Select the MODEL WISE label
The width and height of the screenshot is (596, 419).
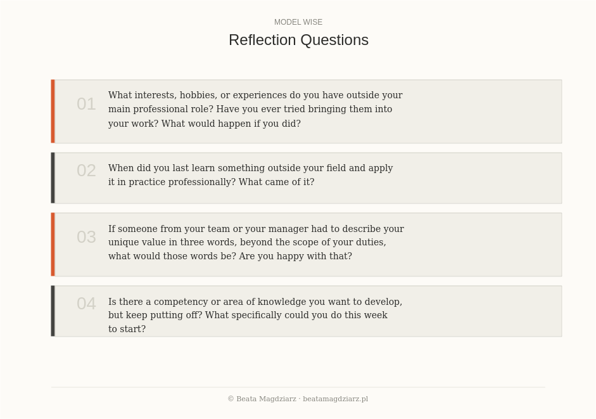[x=298, y=22]
